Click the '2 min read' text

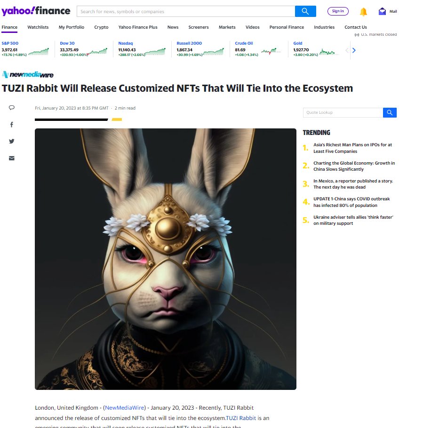click(x=125, y=108)
